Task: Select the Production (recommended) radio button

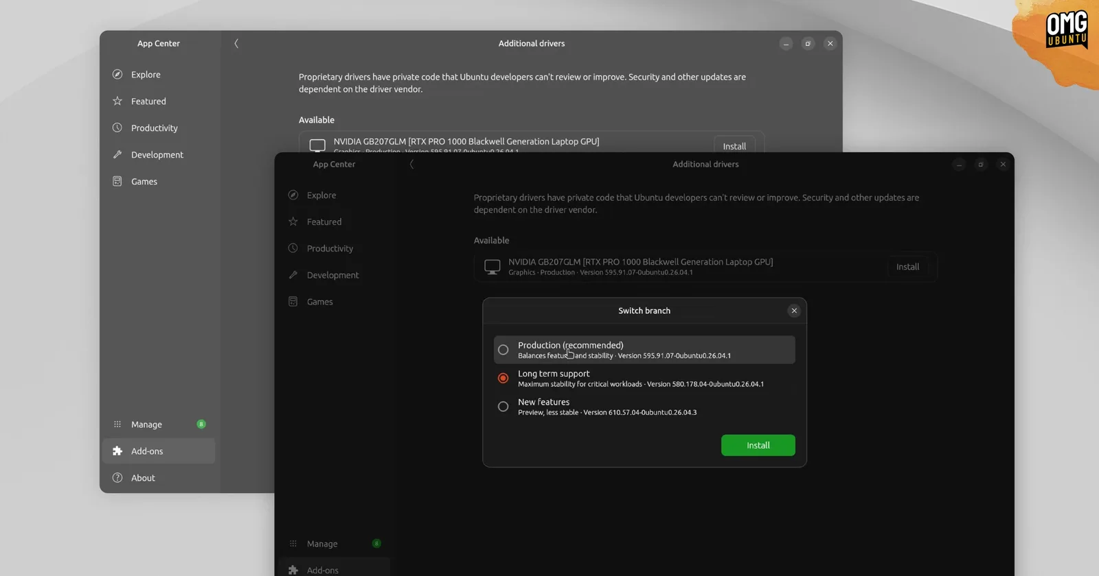Action: tap(503, 350)
